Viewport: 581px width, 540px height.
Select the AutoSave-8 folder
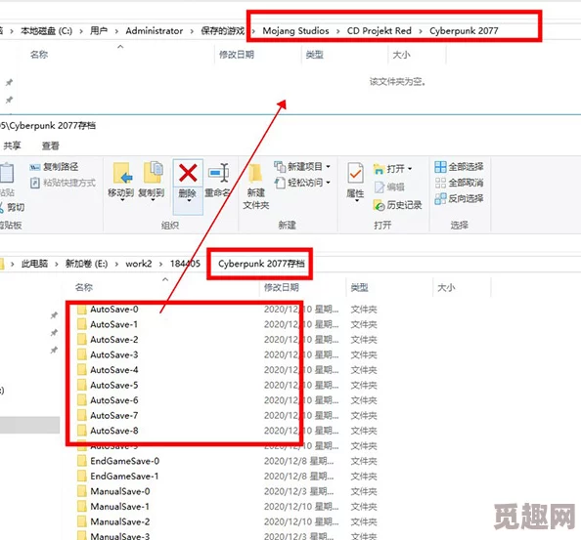click(x=114, y=431)
